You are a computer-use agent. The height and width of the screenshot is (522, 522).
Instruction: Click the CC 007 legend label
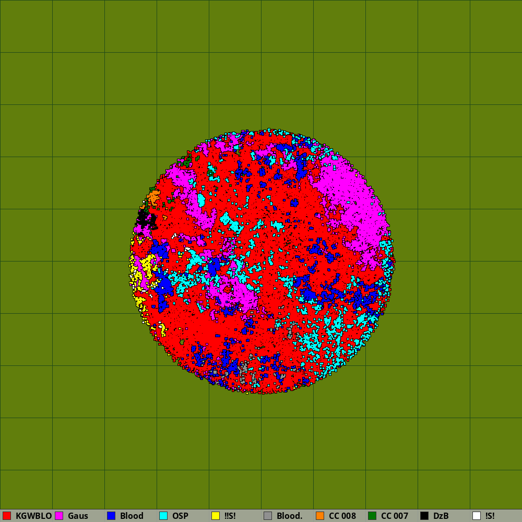tap(394, 516)
